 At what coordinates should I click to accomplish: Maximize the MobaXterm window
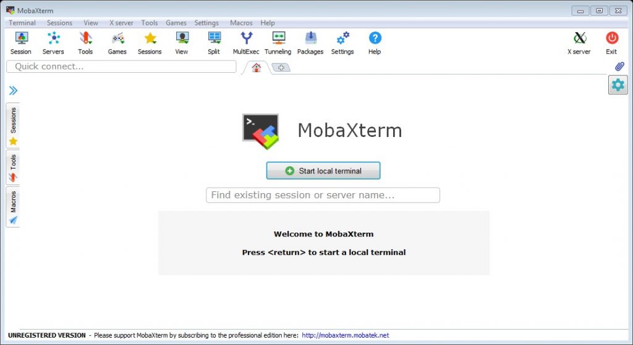[599, 11]
